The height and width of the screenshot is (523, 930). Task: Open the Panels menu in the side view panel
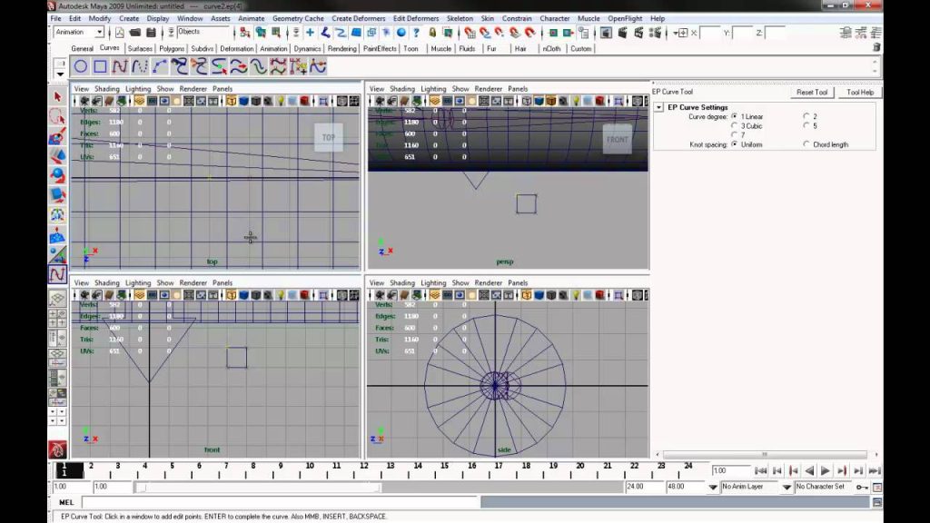tap(518, 283)
